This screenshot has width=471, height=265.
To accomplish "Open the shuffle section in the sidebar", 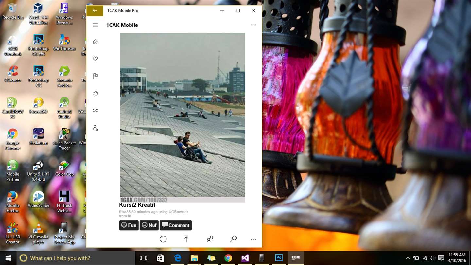I will pyautogui.click(x=95, y=111).
